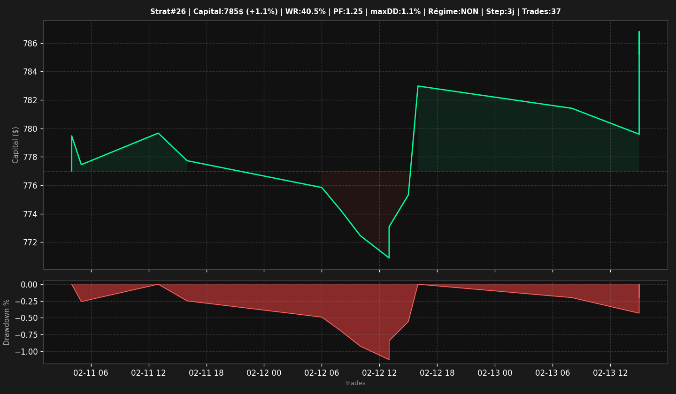Viewport: 676px width, 394px height.
Task: Click the 02-12 00 x-axis tick label
Action: (264, 373)
